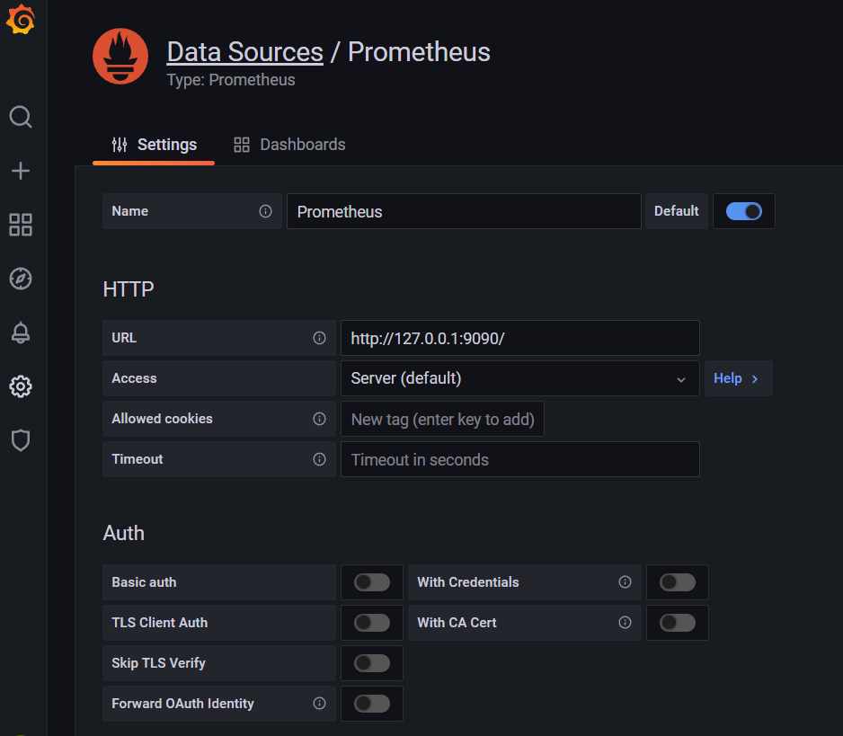Screen dimensions: 843x736
Task: Switch to the Settings tab
Action: coord(154,145)
